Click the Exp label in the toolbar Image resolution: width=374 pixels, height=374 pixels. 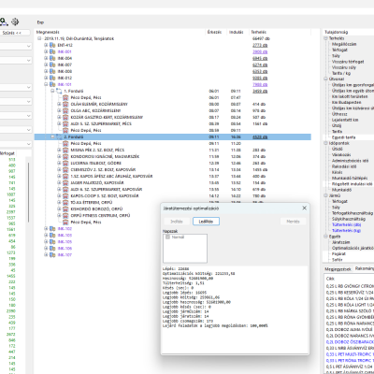coord(40,22)
